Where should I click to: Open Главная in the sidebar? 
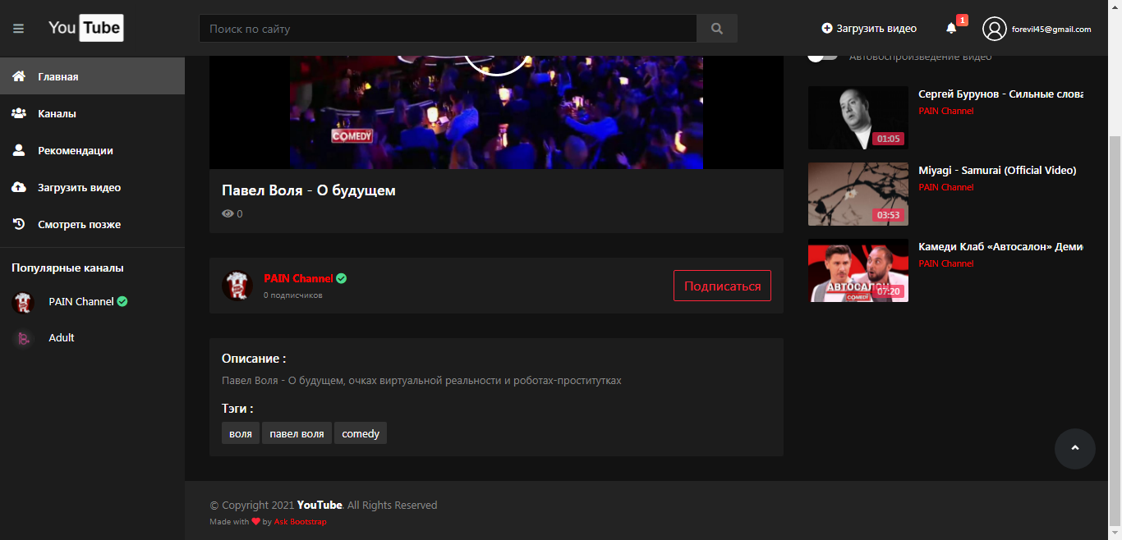[92, 76]
